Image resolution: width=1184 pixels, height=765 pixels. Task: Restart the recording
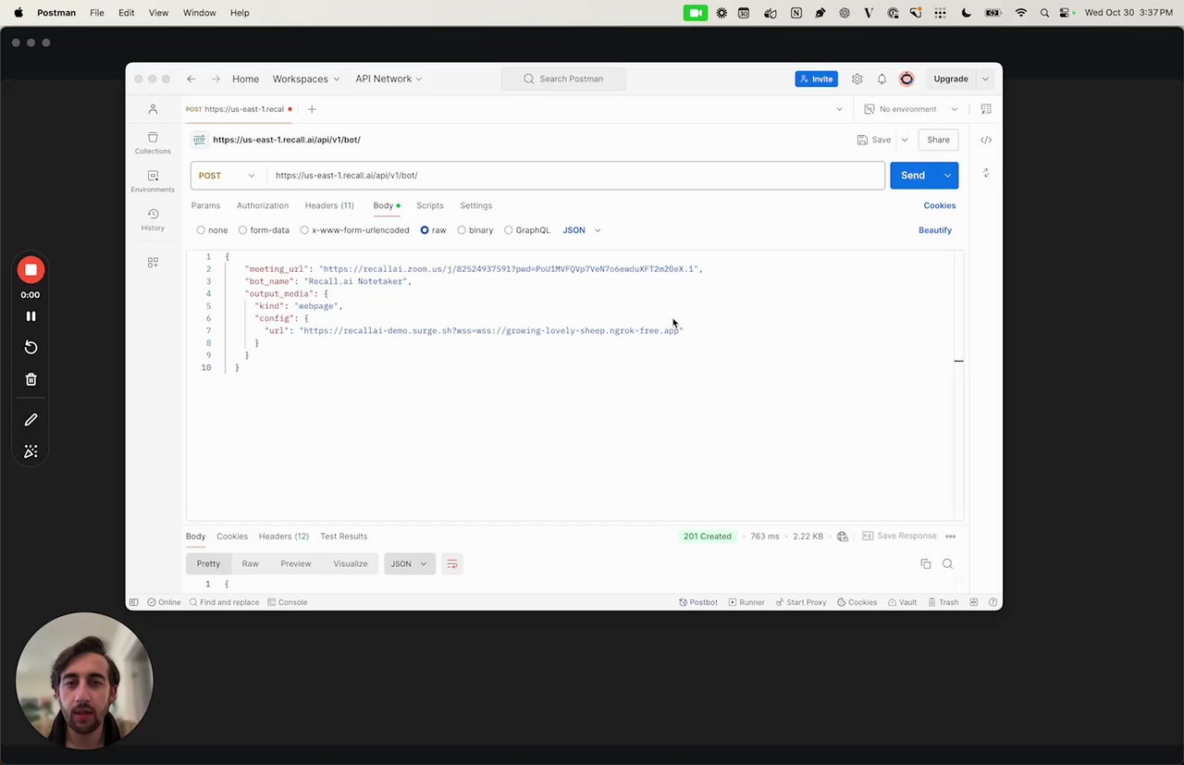point(31,347)
